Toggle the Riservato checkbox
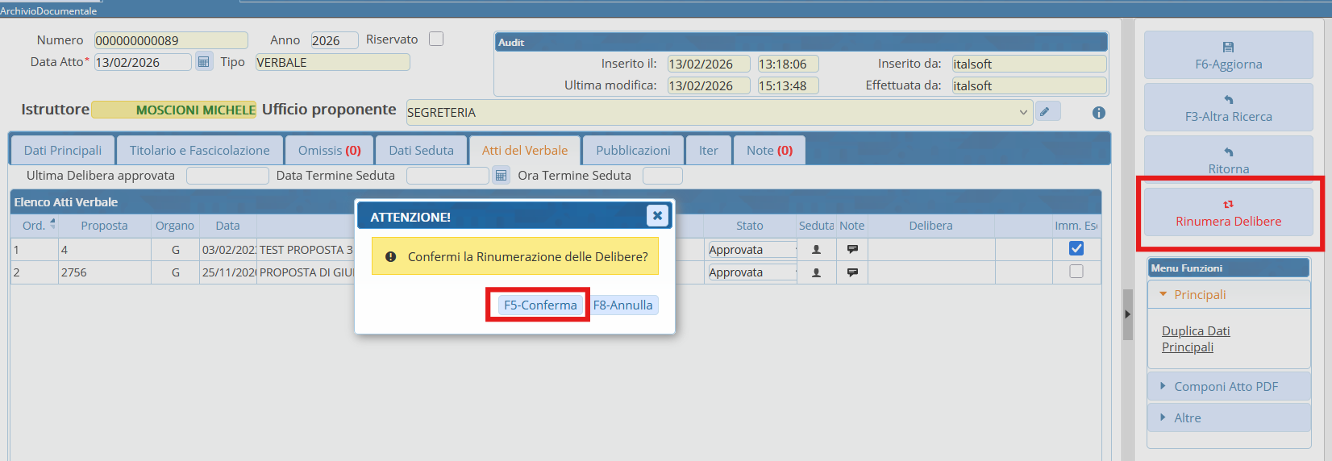This screenshot has width=1332, height=461. [x=436, y=39]
